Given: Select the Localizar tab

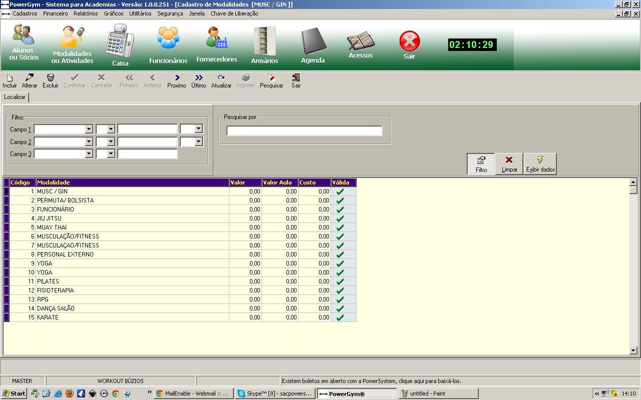Looking at the screenshot, I should coord(15,97).
